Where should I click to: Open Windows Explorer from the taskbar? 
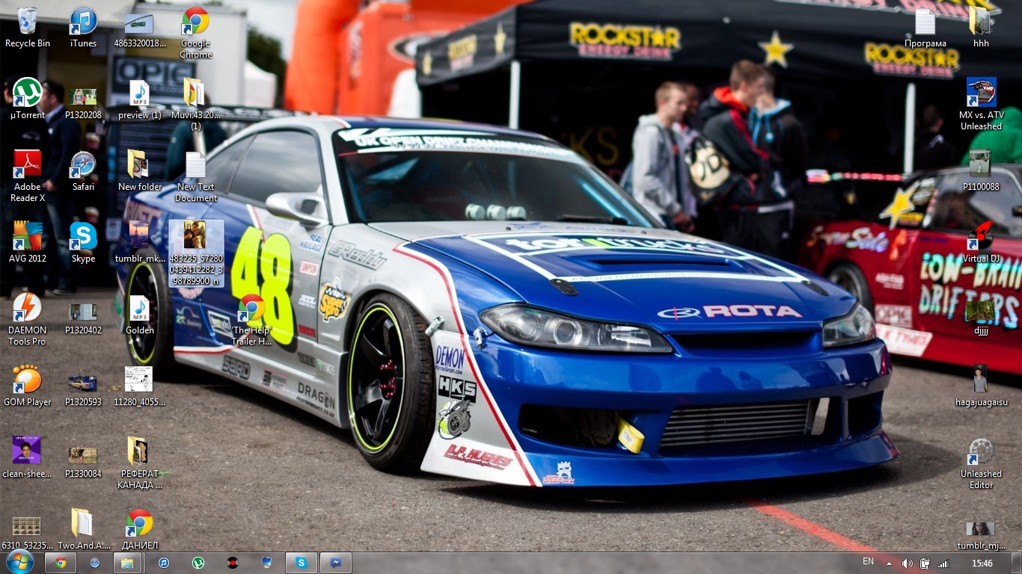point(128,563)
